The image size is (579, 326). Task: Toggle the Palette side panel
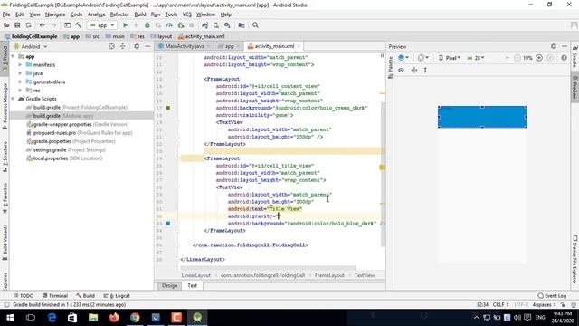point(390,67)
